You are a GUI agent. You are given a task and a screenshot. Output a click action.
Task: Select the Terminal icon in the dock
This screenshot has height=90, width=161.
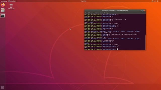[3, 16]
